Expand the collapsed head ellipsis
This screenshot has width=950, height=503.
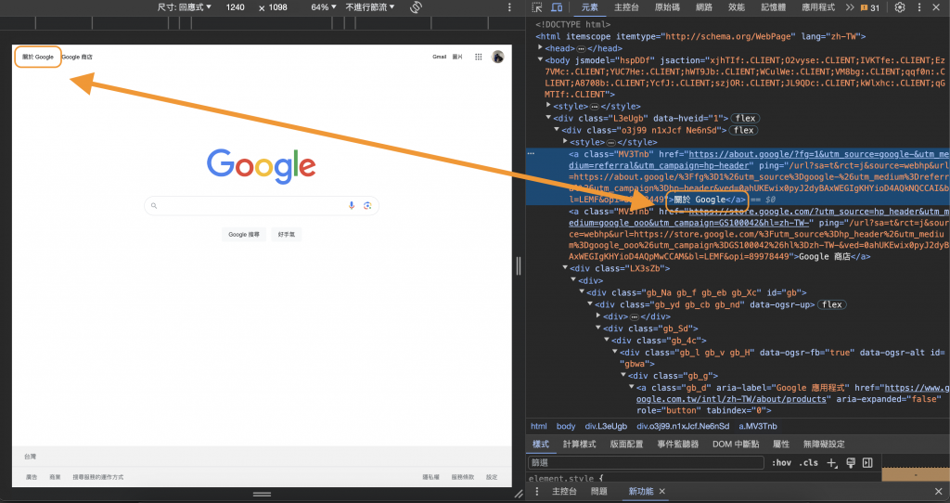point(581,48)
